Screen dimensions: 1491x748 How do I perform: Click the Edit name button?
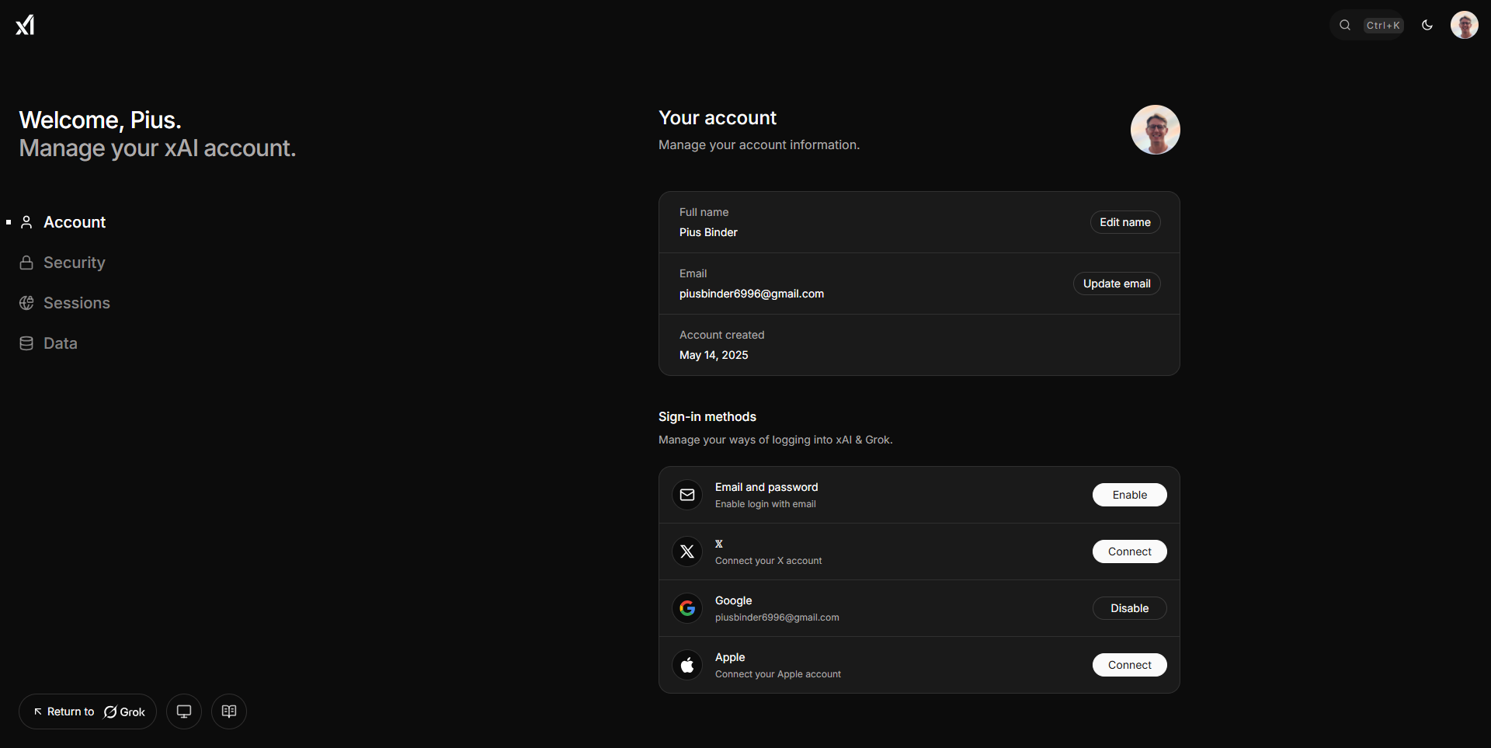click(x=1124, y=222)
